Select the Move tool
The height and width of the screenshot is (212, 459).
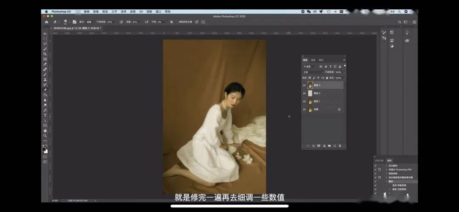pos(45,34)
